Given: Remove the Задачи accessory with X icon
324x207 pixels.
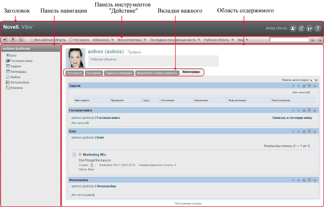Looking at the screenshot, I should (309, 86).
